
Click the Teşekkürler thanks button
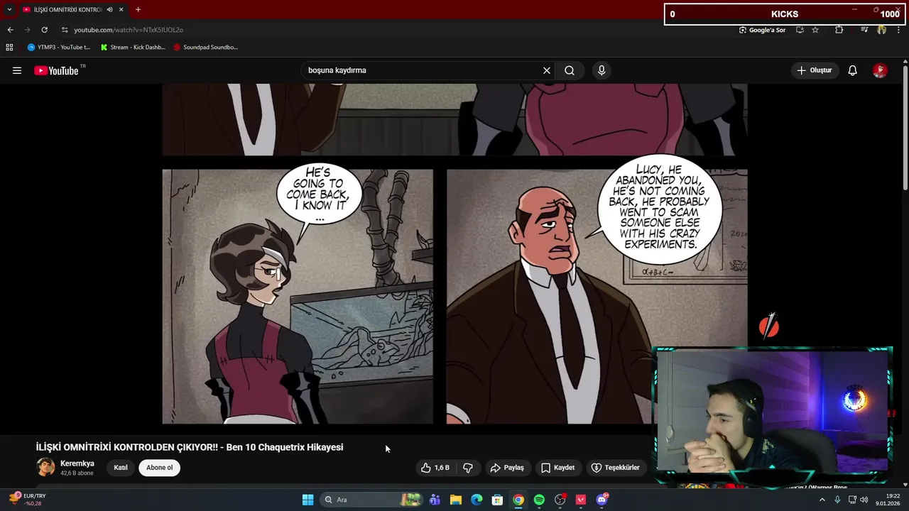[x=616, y=468]
